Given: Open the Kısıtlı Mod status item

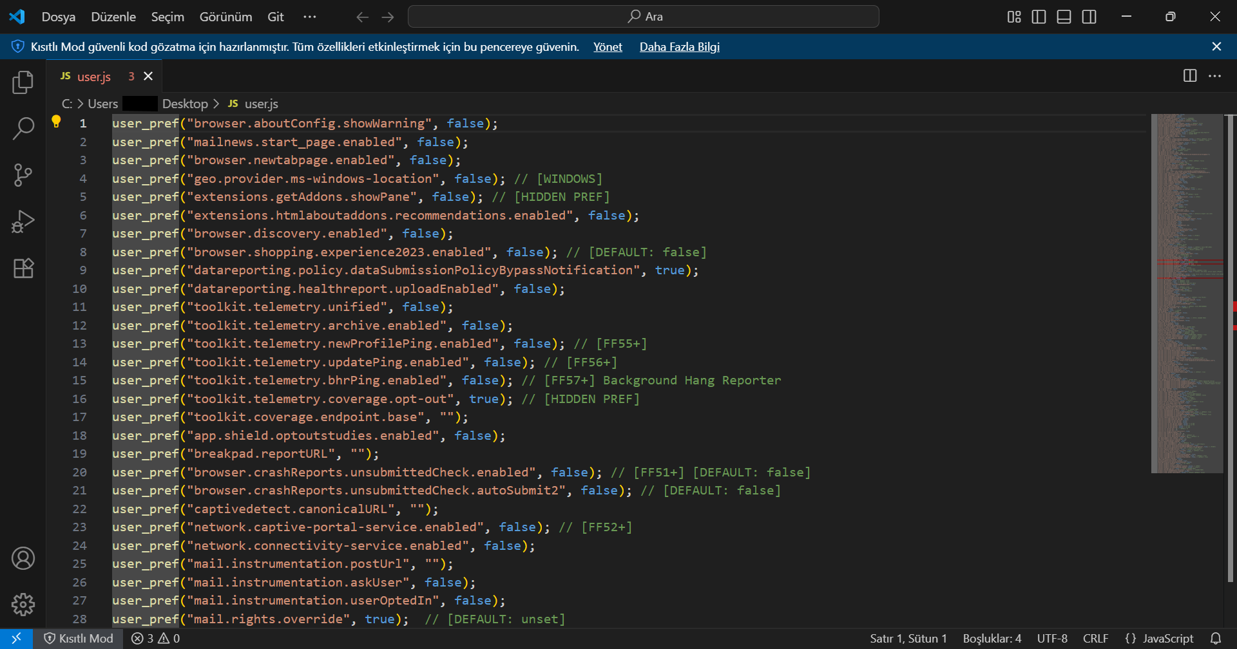Looking at the screenshot, I should click(x=79, y=638).
